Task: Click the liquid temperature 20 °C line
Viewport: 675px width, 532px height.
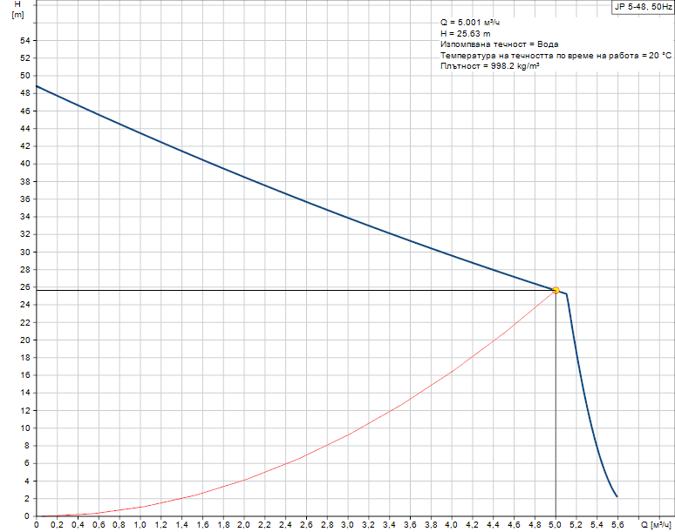Action: 556,55
